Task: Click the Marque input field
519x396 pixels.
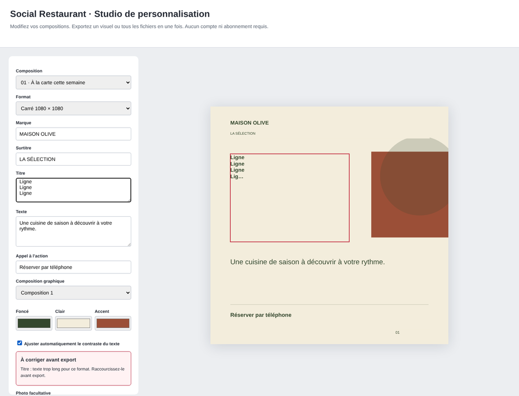Action: (x=73, y=134)
